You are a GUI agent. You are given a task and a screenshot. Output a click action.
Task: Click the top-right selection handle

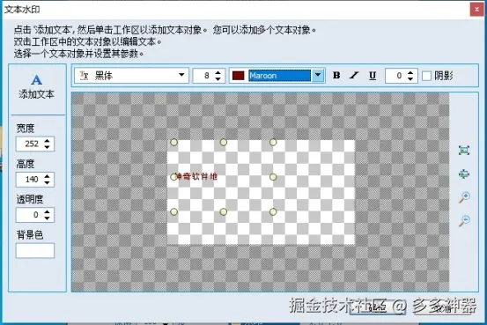pyautogui.click(x=273, y=143)
